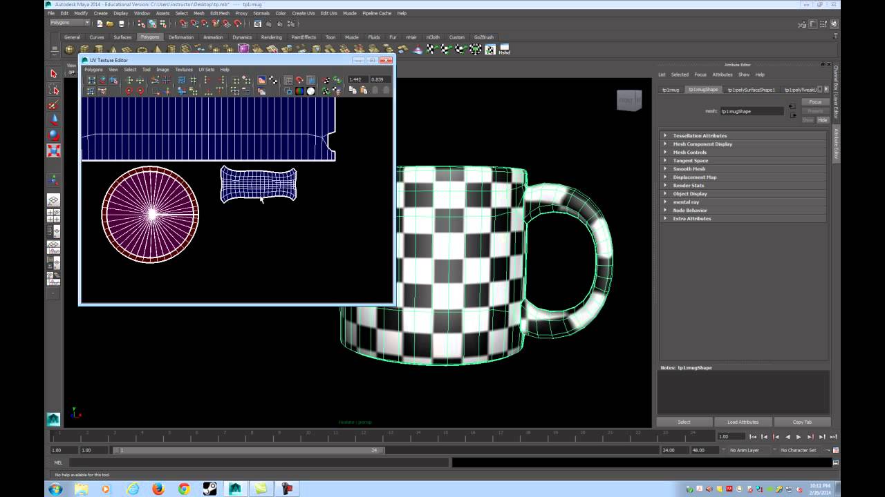Viewport: 885px width, 497px height.
Task: Switch to the Rendering shelf tab
Action: point(271,37)
